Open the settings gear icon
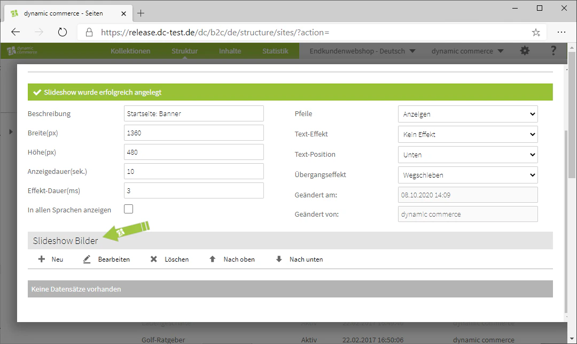The image size is (577, 344). point(525,51)
